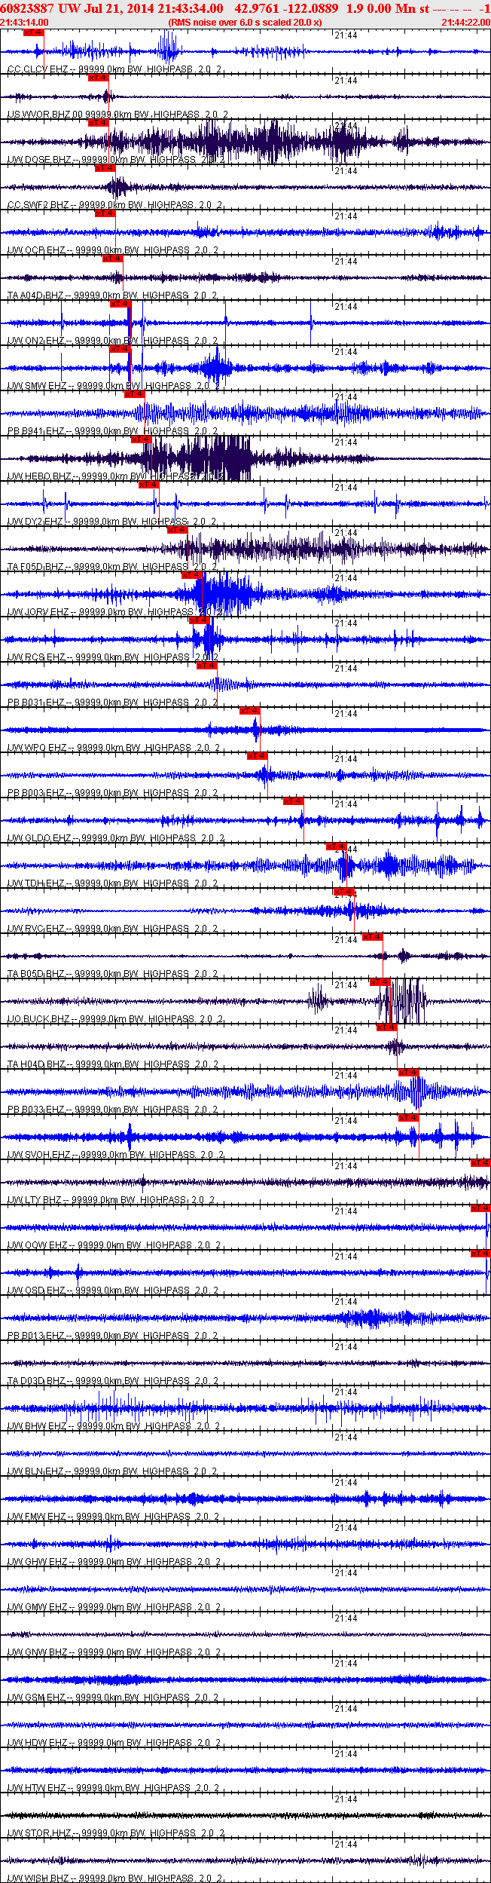Screen dimensions: 491x1883
Task: Select the pick flag on the UO.BUCK trace
Action: pyautogui.click(x=380, y=982)
